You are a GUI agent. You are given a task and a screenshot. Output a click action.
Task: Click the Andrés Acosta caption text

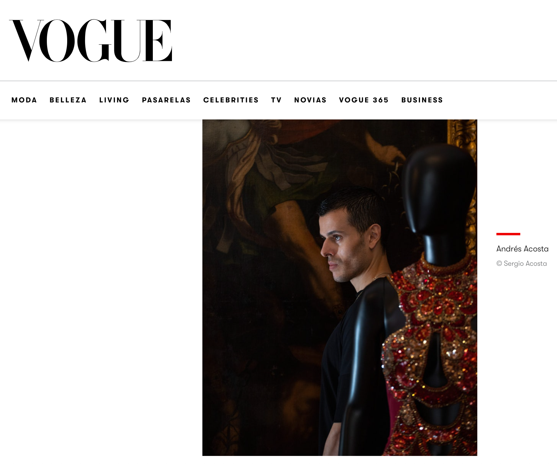coord(522,249)
